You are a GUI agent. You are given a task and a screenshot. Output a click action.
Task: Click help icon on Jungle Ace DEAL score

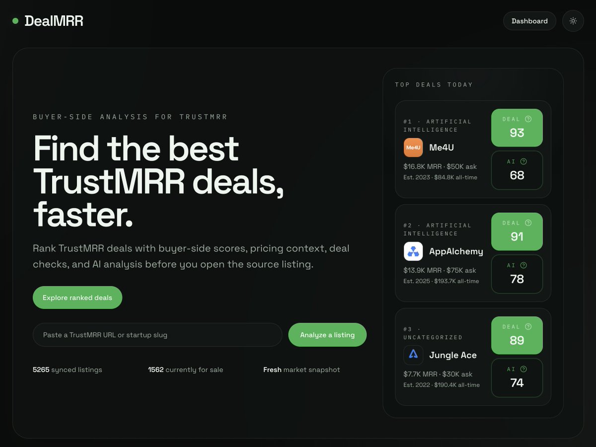click(528, 327)
